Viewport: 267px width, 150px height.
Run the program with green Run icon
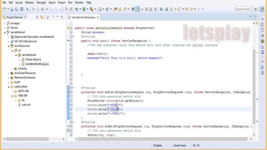point(84,9)
